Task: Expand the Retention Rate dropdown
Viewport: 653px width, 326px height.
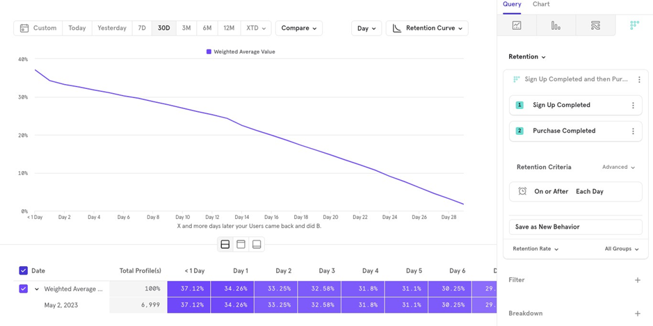Action: point(535,249)
